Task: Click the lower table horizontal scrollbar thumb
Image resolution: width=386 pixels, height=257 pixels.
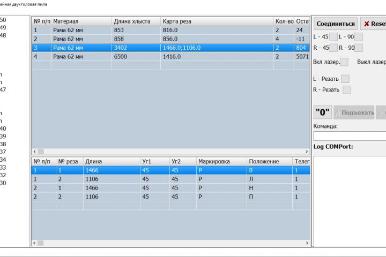Action: [x=41, y=243]
